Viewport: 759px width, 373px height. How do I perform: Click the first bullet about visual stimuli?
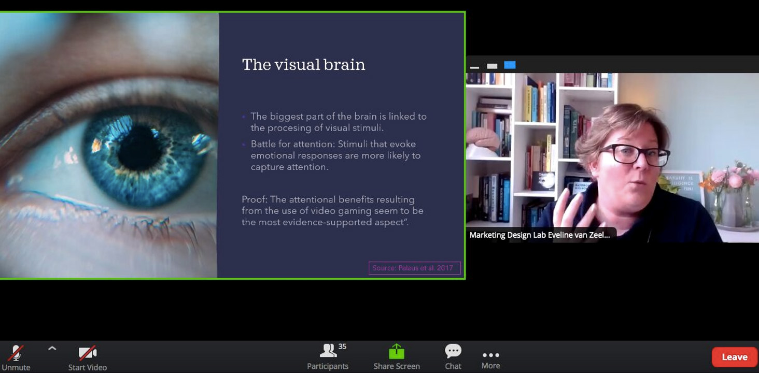338,122
